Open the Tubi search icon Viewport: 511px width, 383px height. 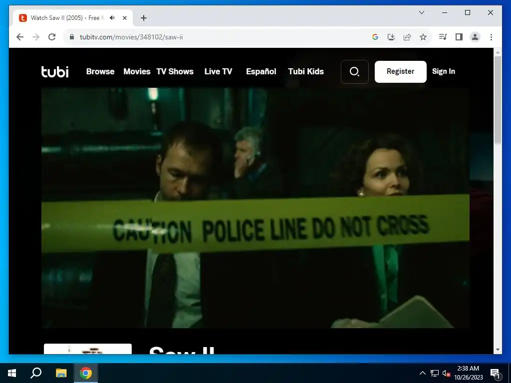click(355, 72)
